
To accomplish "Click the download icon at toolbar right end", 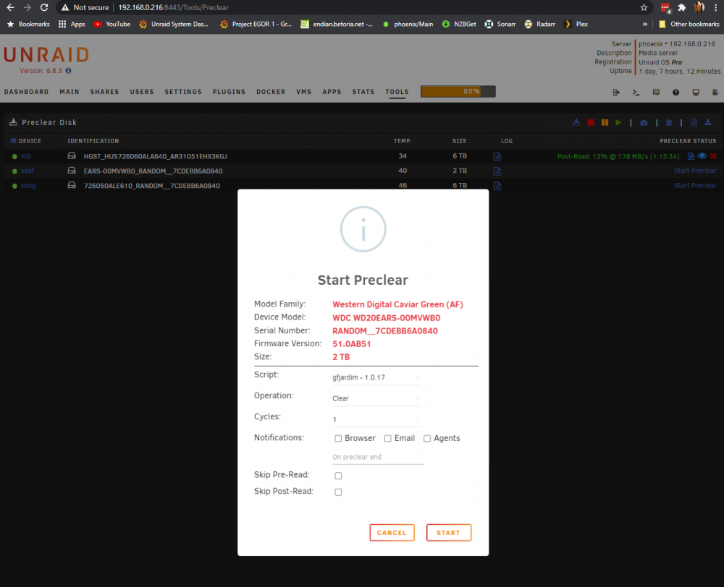I will (708, 122).
